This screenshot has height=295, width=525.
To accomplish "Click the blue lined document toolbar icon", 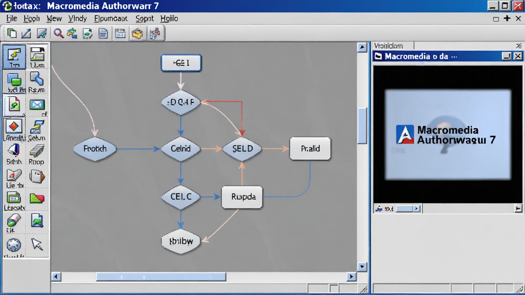I will click(x=103, y=33).
